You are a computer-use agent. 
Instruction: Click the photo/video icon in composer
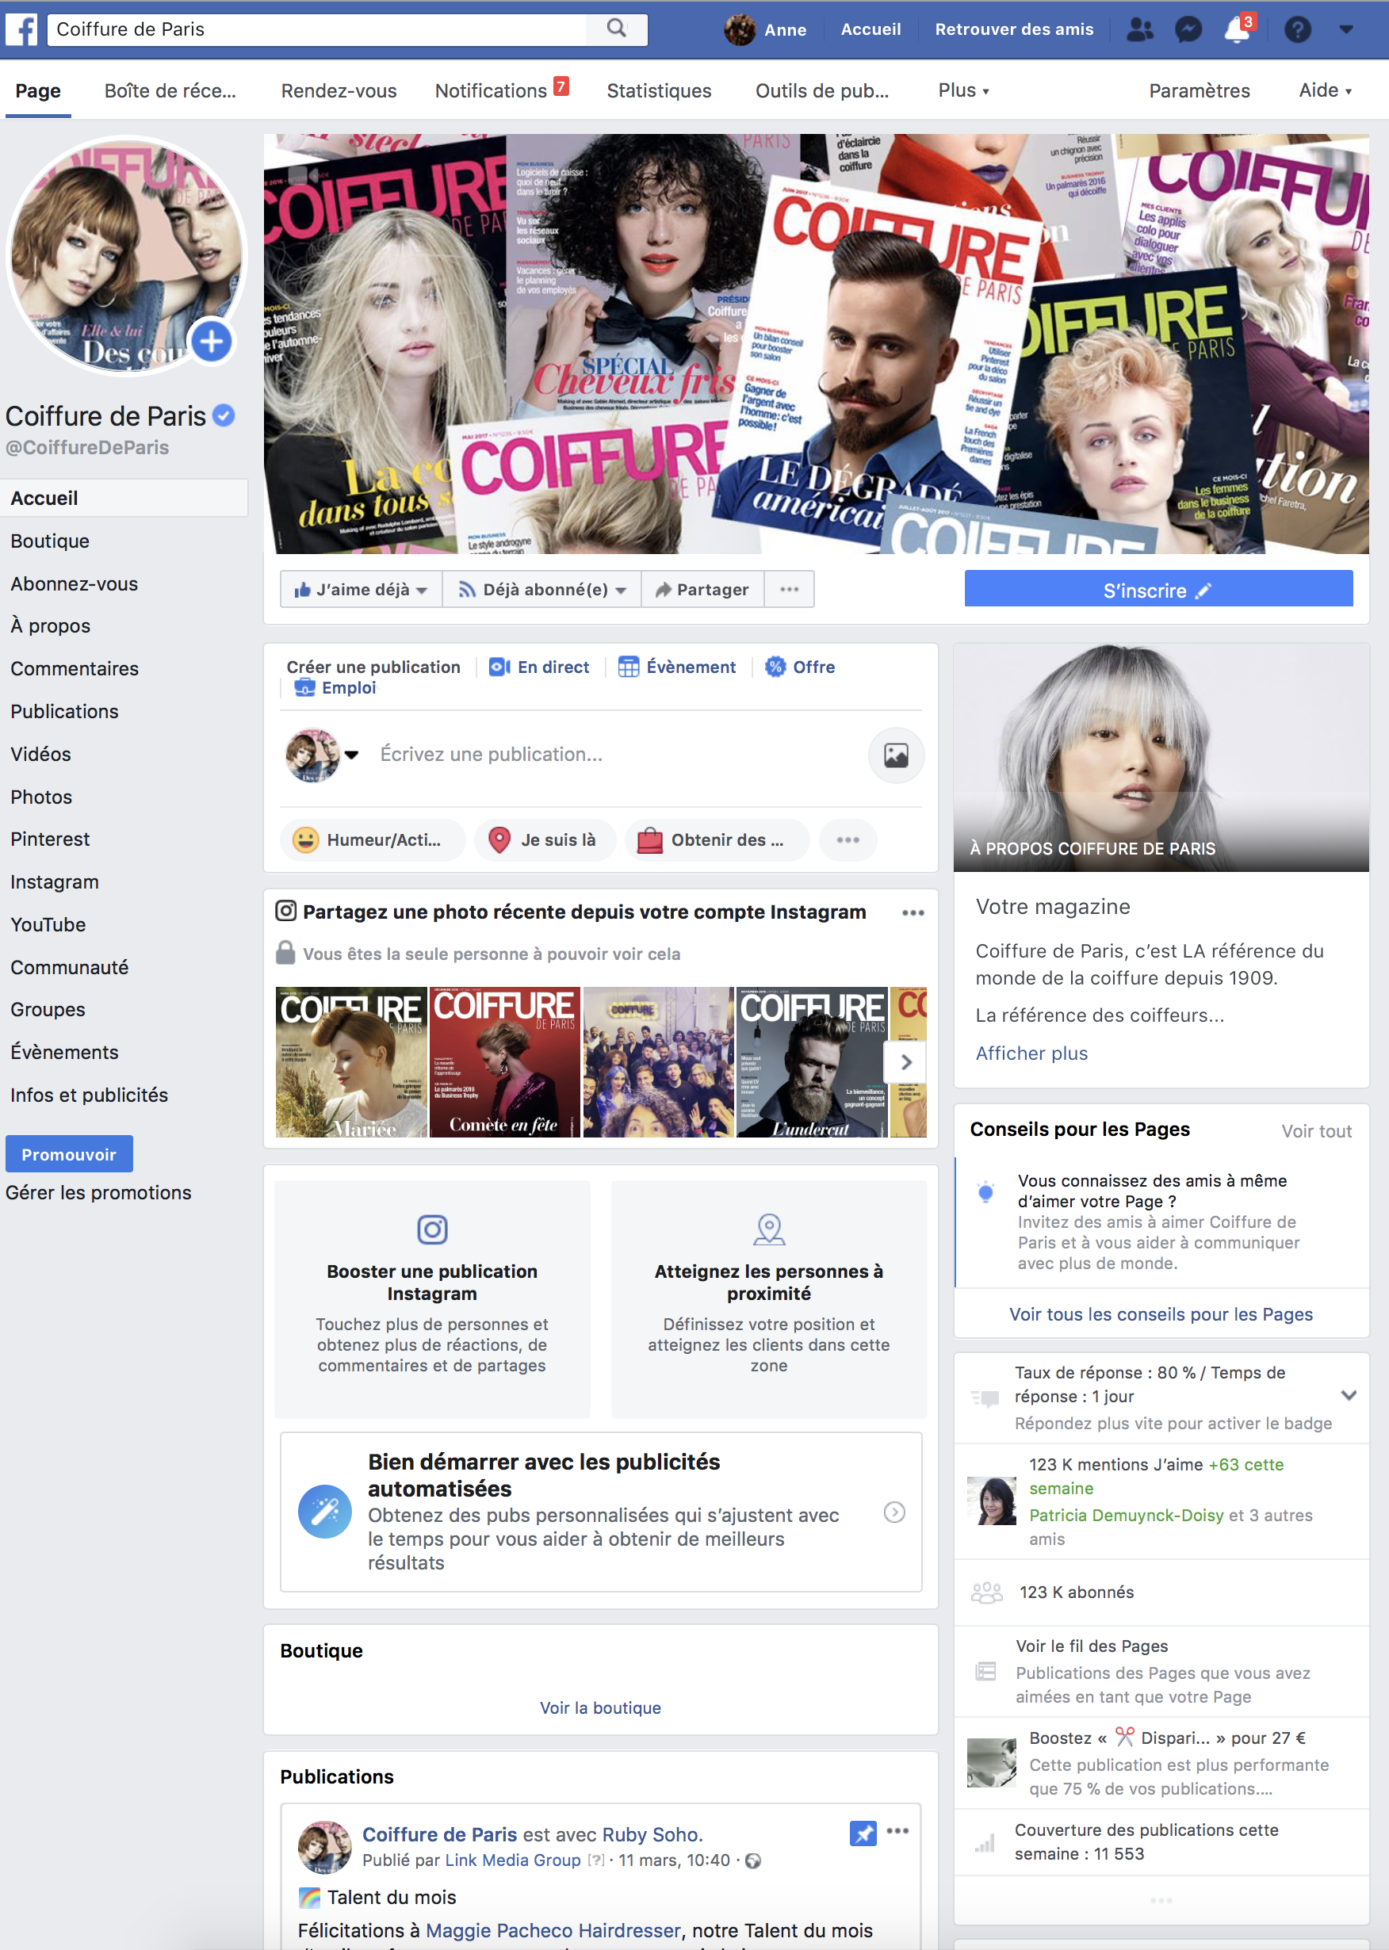tap(896, 755)
